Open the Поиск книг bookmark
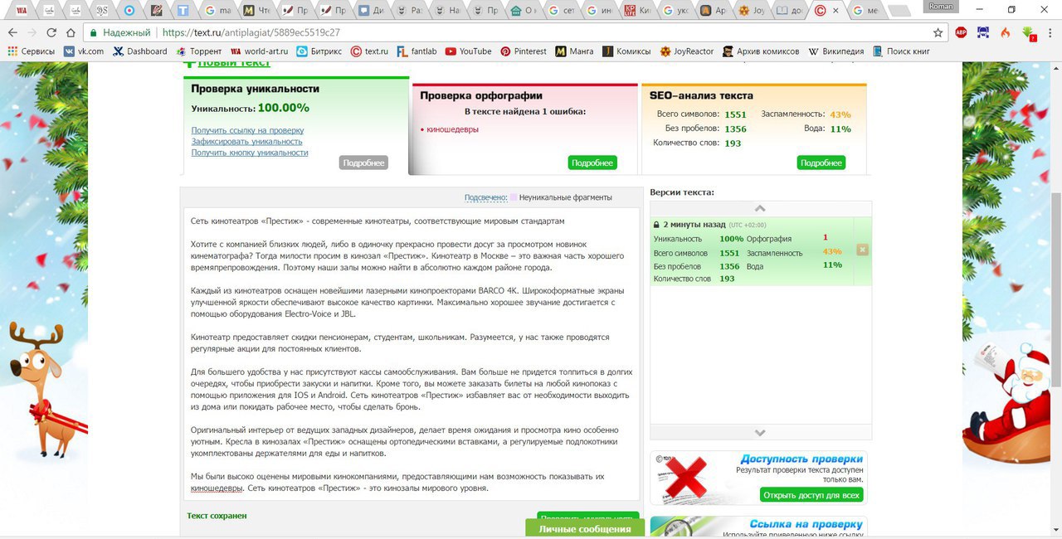The height and width of the screenshot is (539, 1062). 900,51
